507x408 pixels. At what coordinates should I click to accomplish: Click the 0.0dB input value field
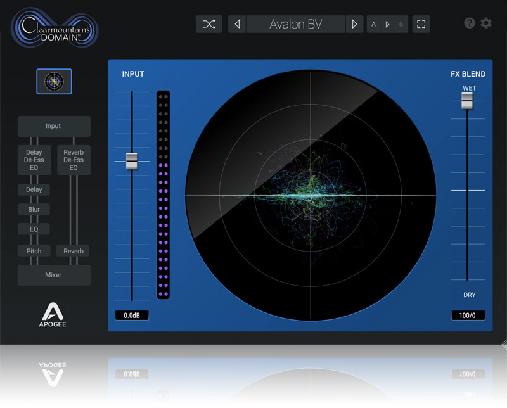132,315
